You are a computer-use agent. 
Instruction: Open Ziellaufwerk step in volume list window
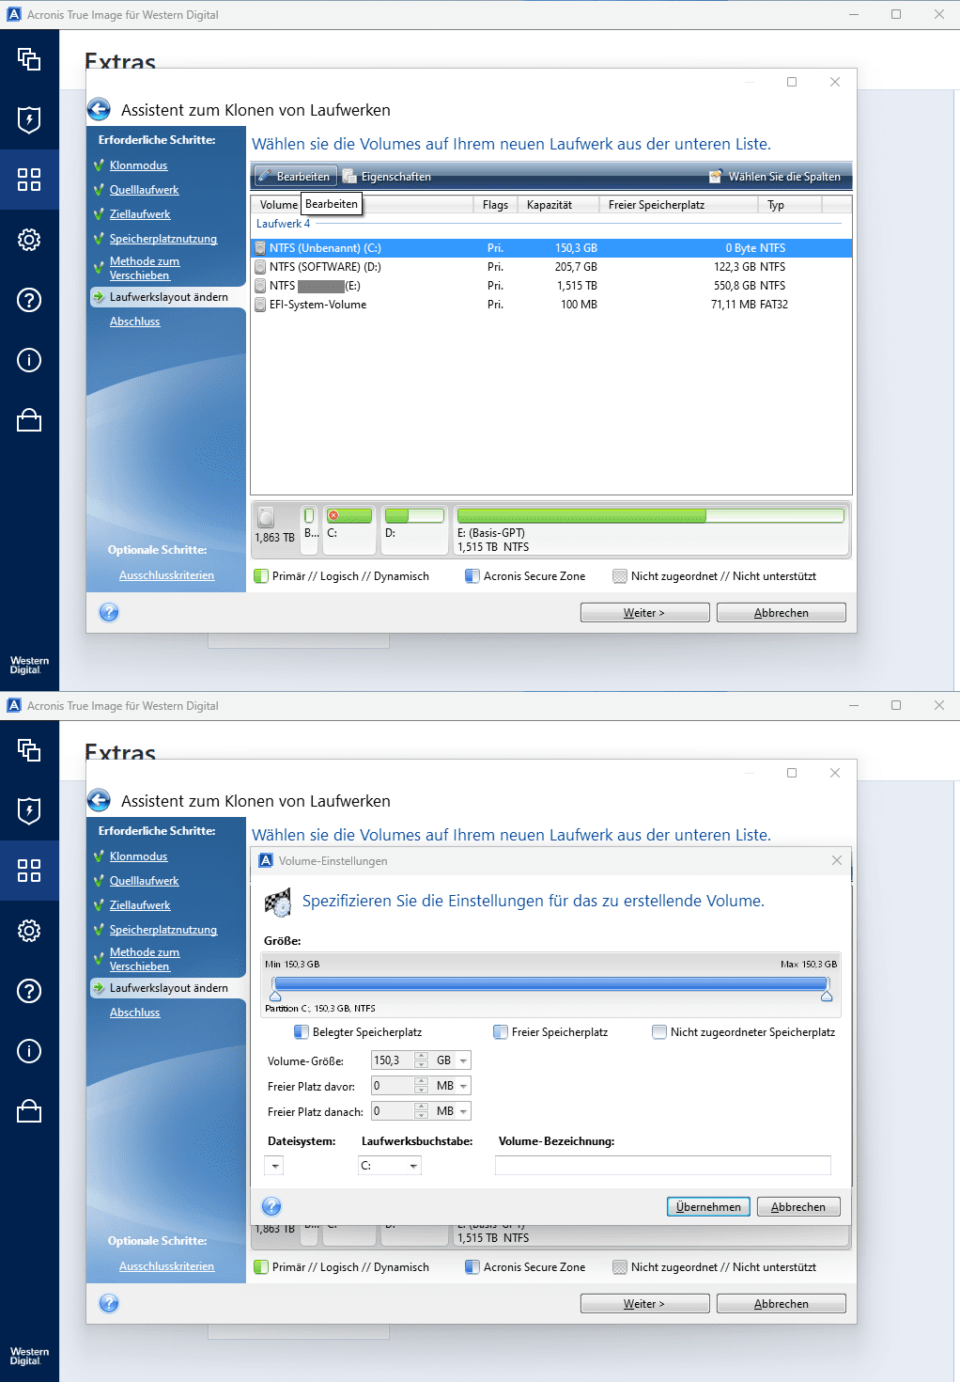(x=140, y=214)
